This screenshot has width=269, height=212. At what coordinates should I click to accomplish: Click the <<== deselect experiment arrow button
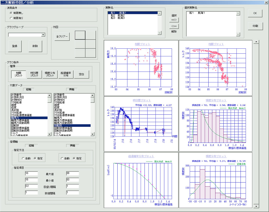[174, 26]
